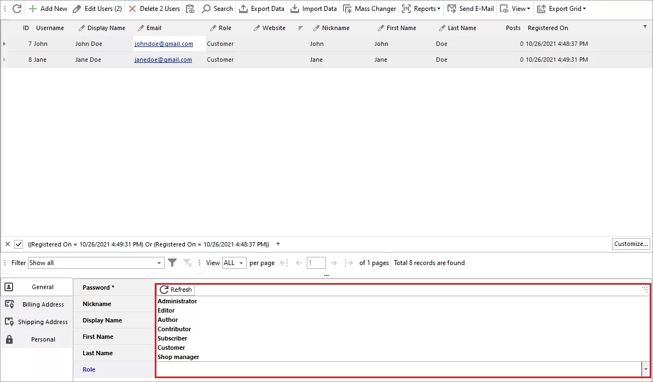
Task: Select the Personal lock icon in the sidebar
Action: coord(8,339)
